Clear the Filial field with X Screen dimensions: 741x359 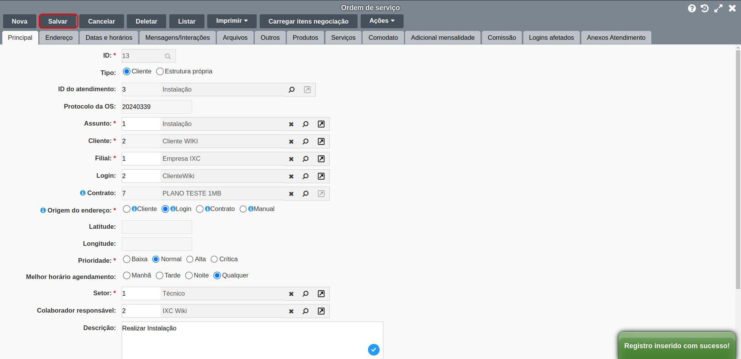point(291,159)
